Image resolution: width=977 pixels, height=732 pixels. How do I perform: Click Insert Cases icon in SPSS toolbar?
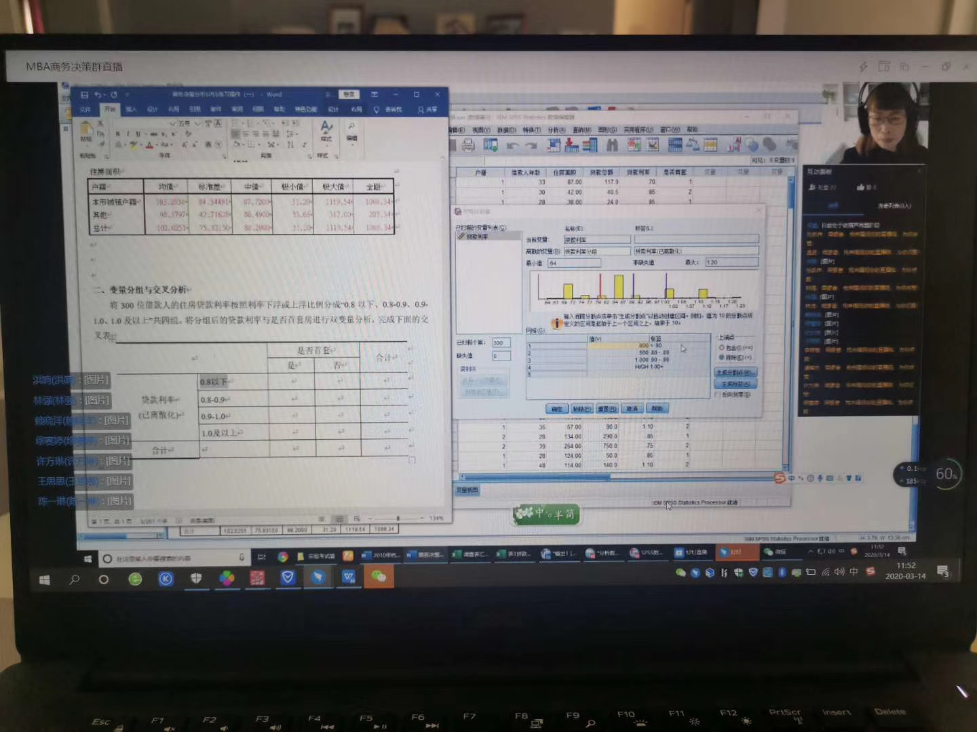[634, 144]
